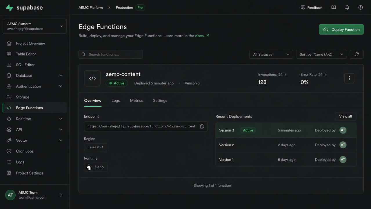Refresh the functions list
371x209 pixels.
(357, 54)
